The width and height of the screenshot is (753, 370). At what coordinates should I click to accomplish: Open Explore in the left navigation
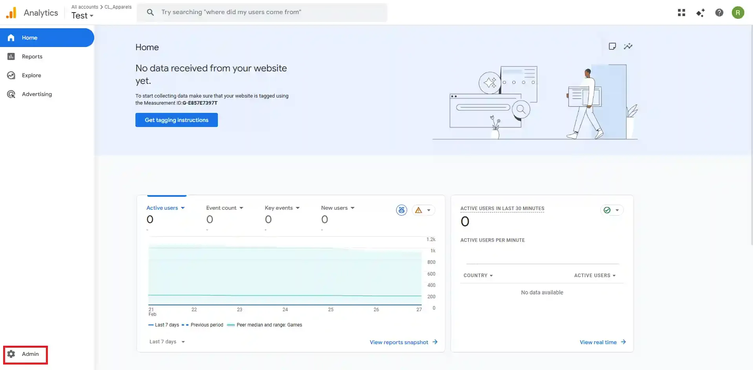(47, 75)
